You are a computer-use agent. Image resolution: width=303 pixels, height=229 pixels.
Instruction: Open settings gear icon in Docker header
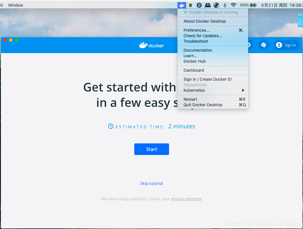pos(249,45)
